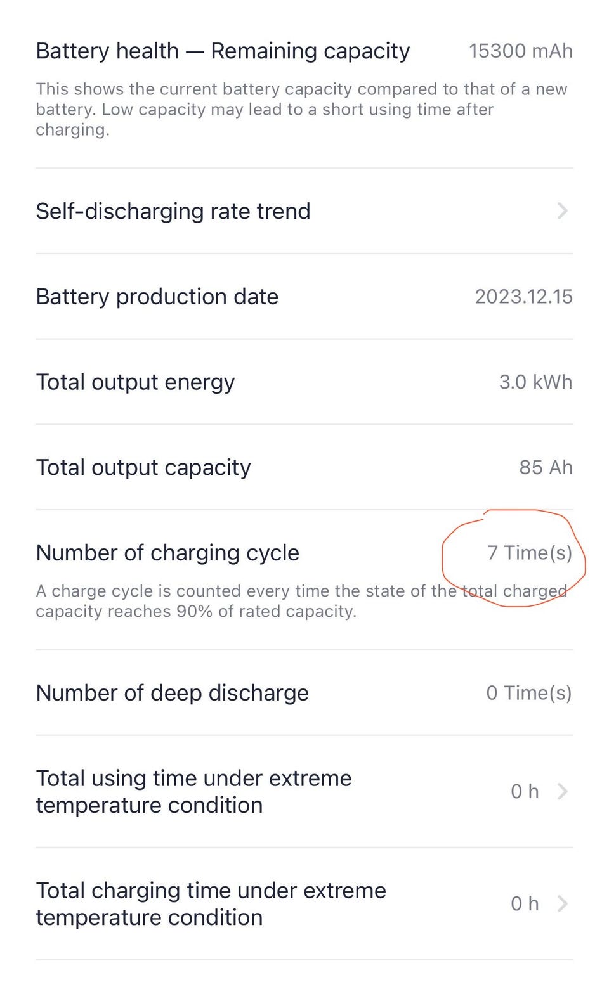Open chevron for total charging time under extreme temperature

tap(562, 903)
